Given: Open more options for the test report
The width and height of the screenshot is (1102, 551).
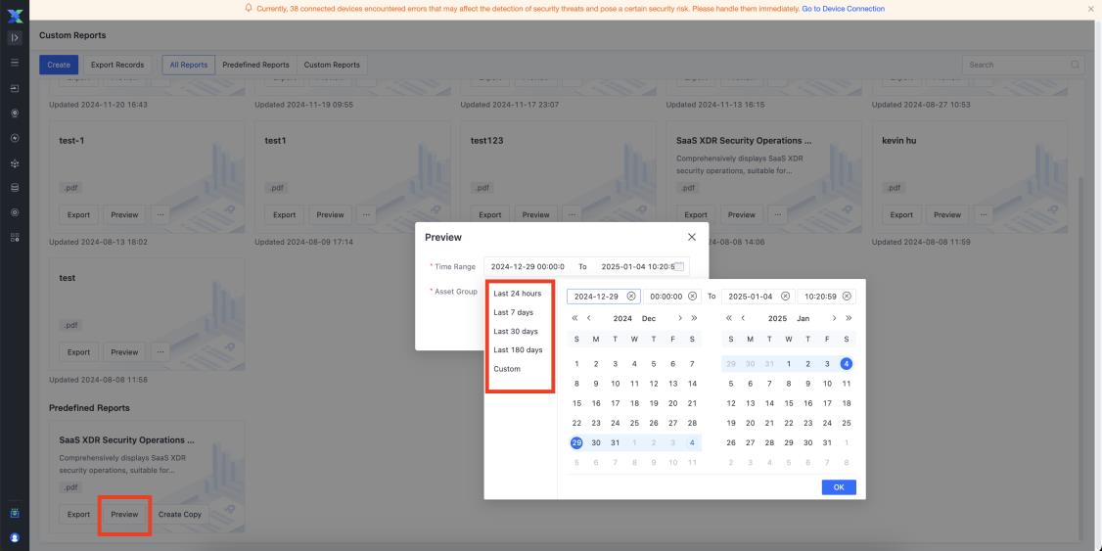Looking at the screenshot, I should tap(161, 352).
